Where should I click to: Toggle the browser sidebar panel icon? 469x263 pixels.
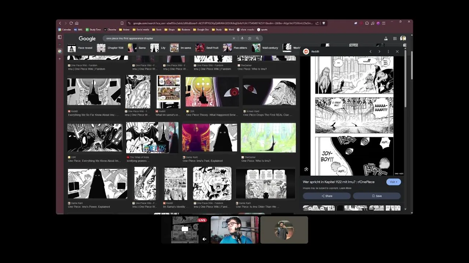60,37
